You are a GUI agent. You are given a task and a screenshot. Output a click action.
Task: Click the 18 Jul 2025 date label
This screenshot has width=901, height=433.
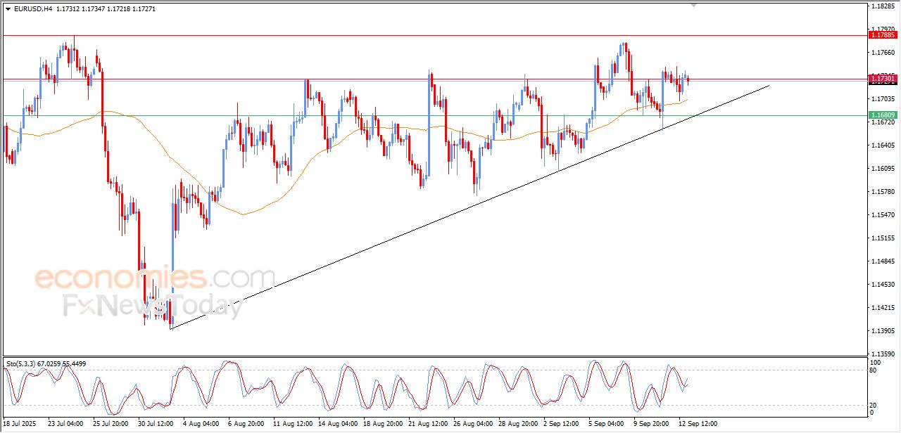(20, 424)
